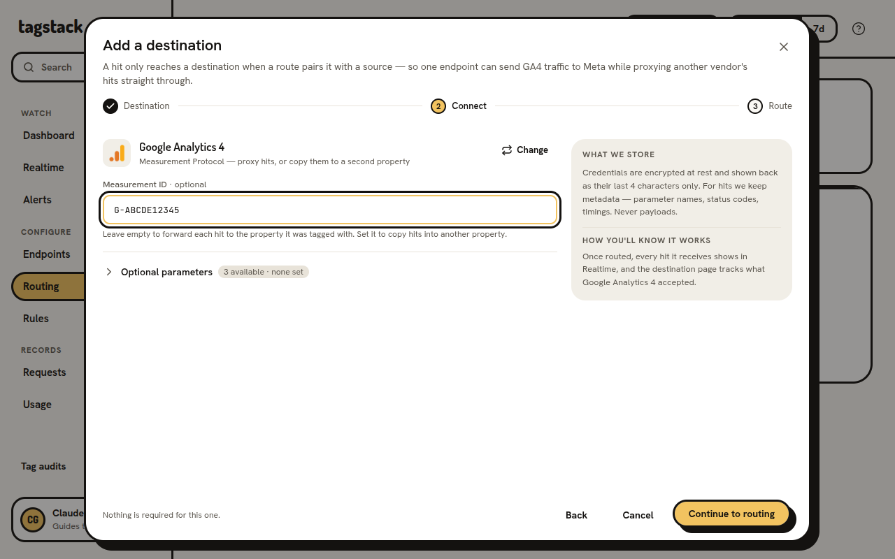Click the Measurement ID input field
Screen dimensions: 895x559
330,210
